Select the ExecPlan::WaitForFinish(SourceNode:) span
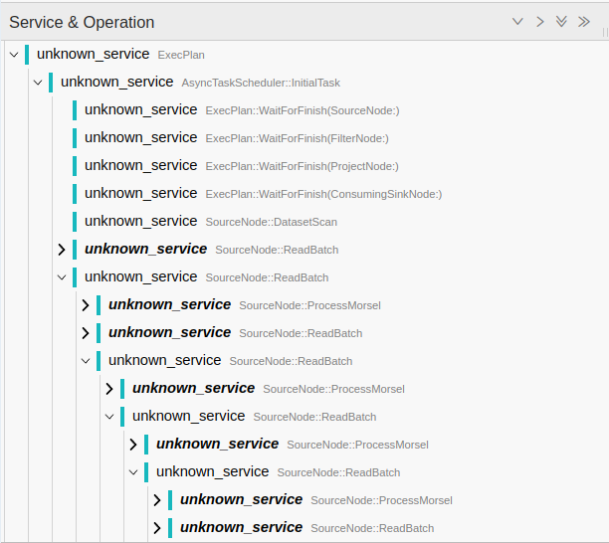This screenshot has width=609, height=543. tap(242, 110)
